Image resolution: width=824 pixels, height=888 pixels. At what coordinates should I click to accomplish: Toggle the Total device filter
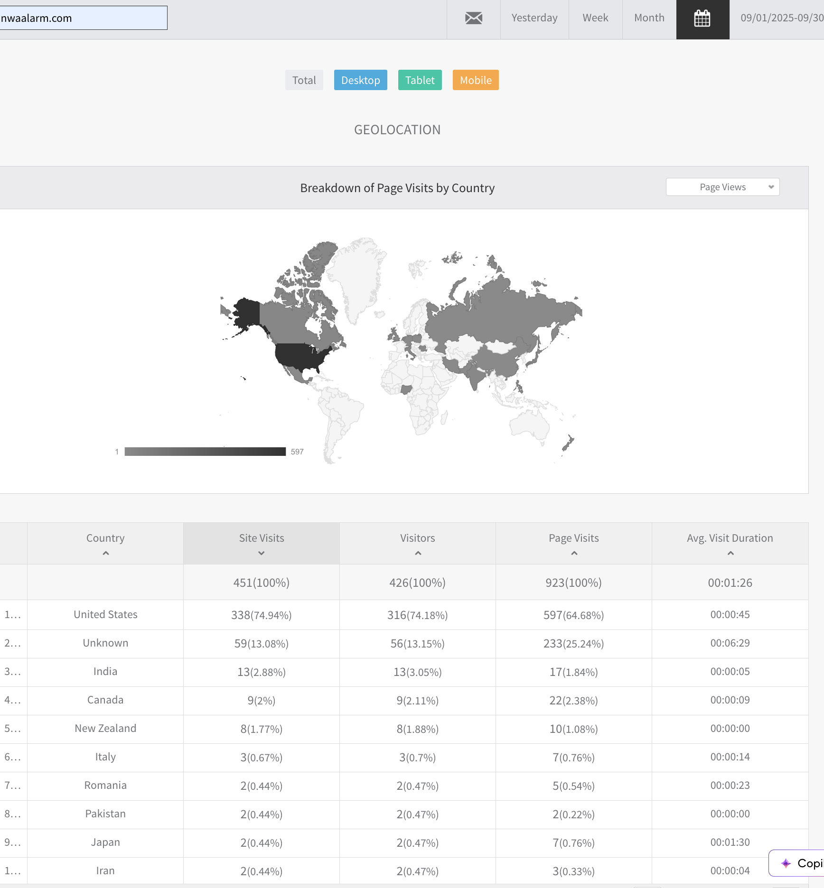click(x=304, y=80)
